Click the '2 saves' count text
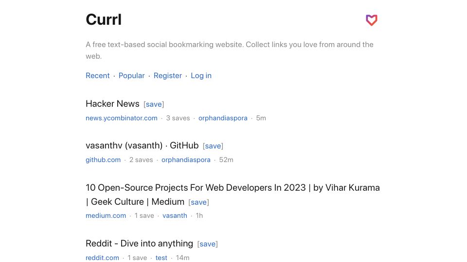The width and height of the screenshot is (467, 262). click(141, 160)
